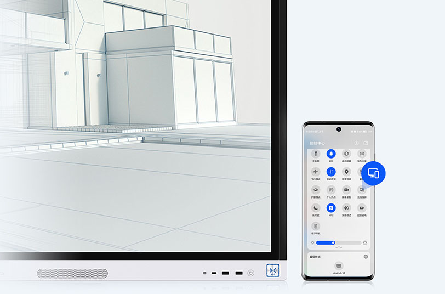
Task: Enable the eye comfort mode tile
Action: tap(316, 190)
